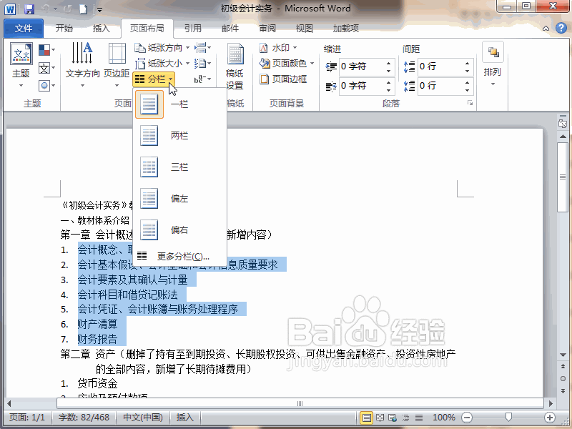Open Word Help question mark icon
The height and width of the screenshot is (429, 572).
click(561, 28)
